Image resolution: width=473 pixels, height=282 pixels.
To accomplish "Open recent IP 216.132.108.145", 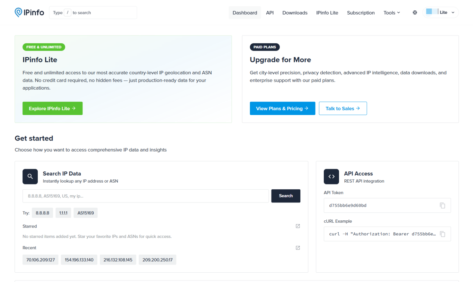I will (118, 260).
